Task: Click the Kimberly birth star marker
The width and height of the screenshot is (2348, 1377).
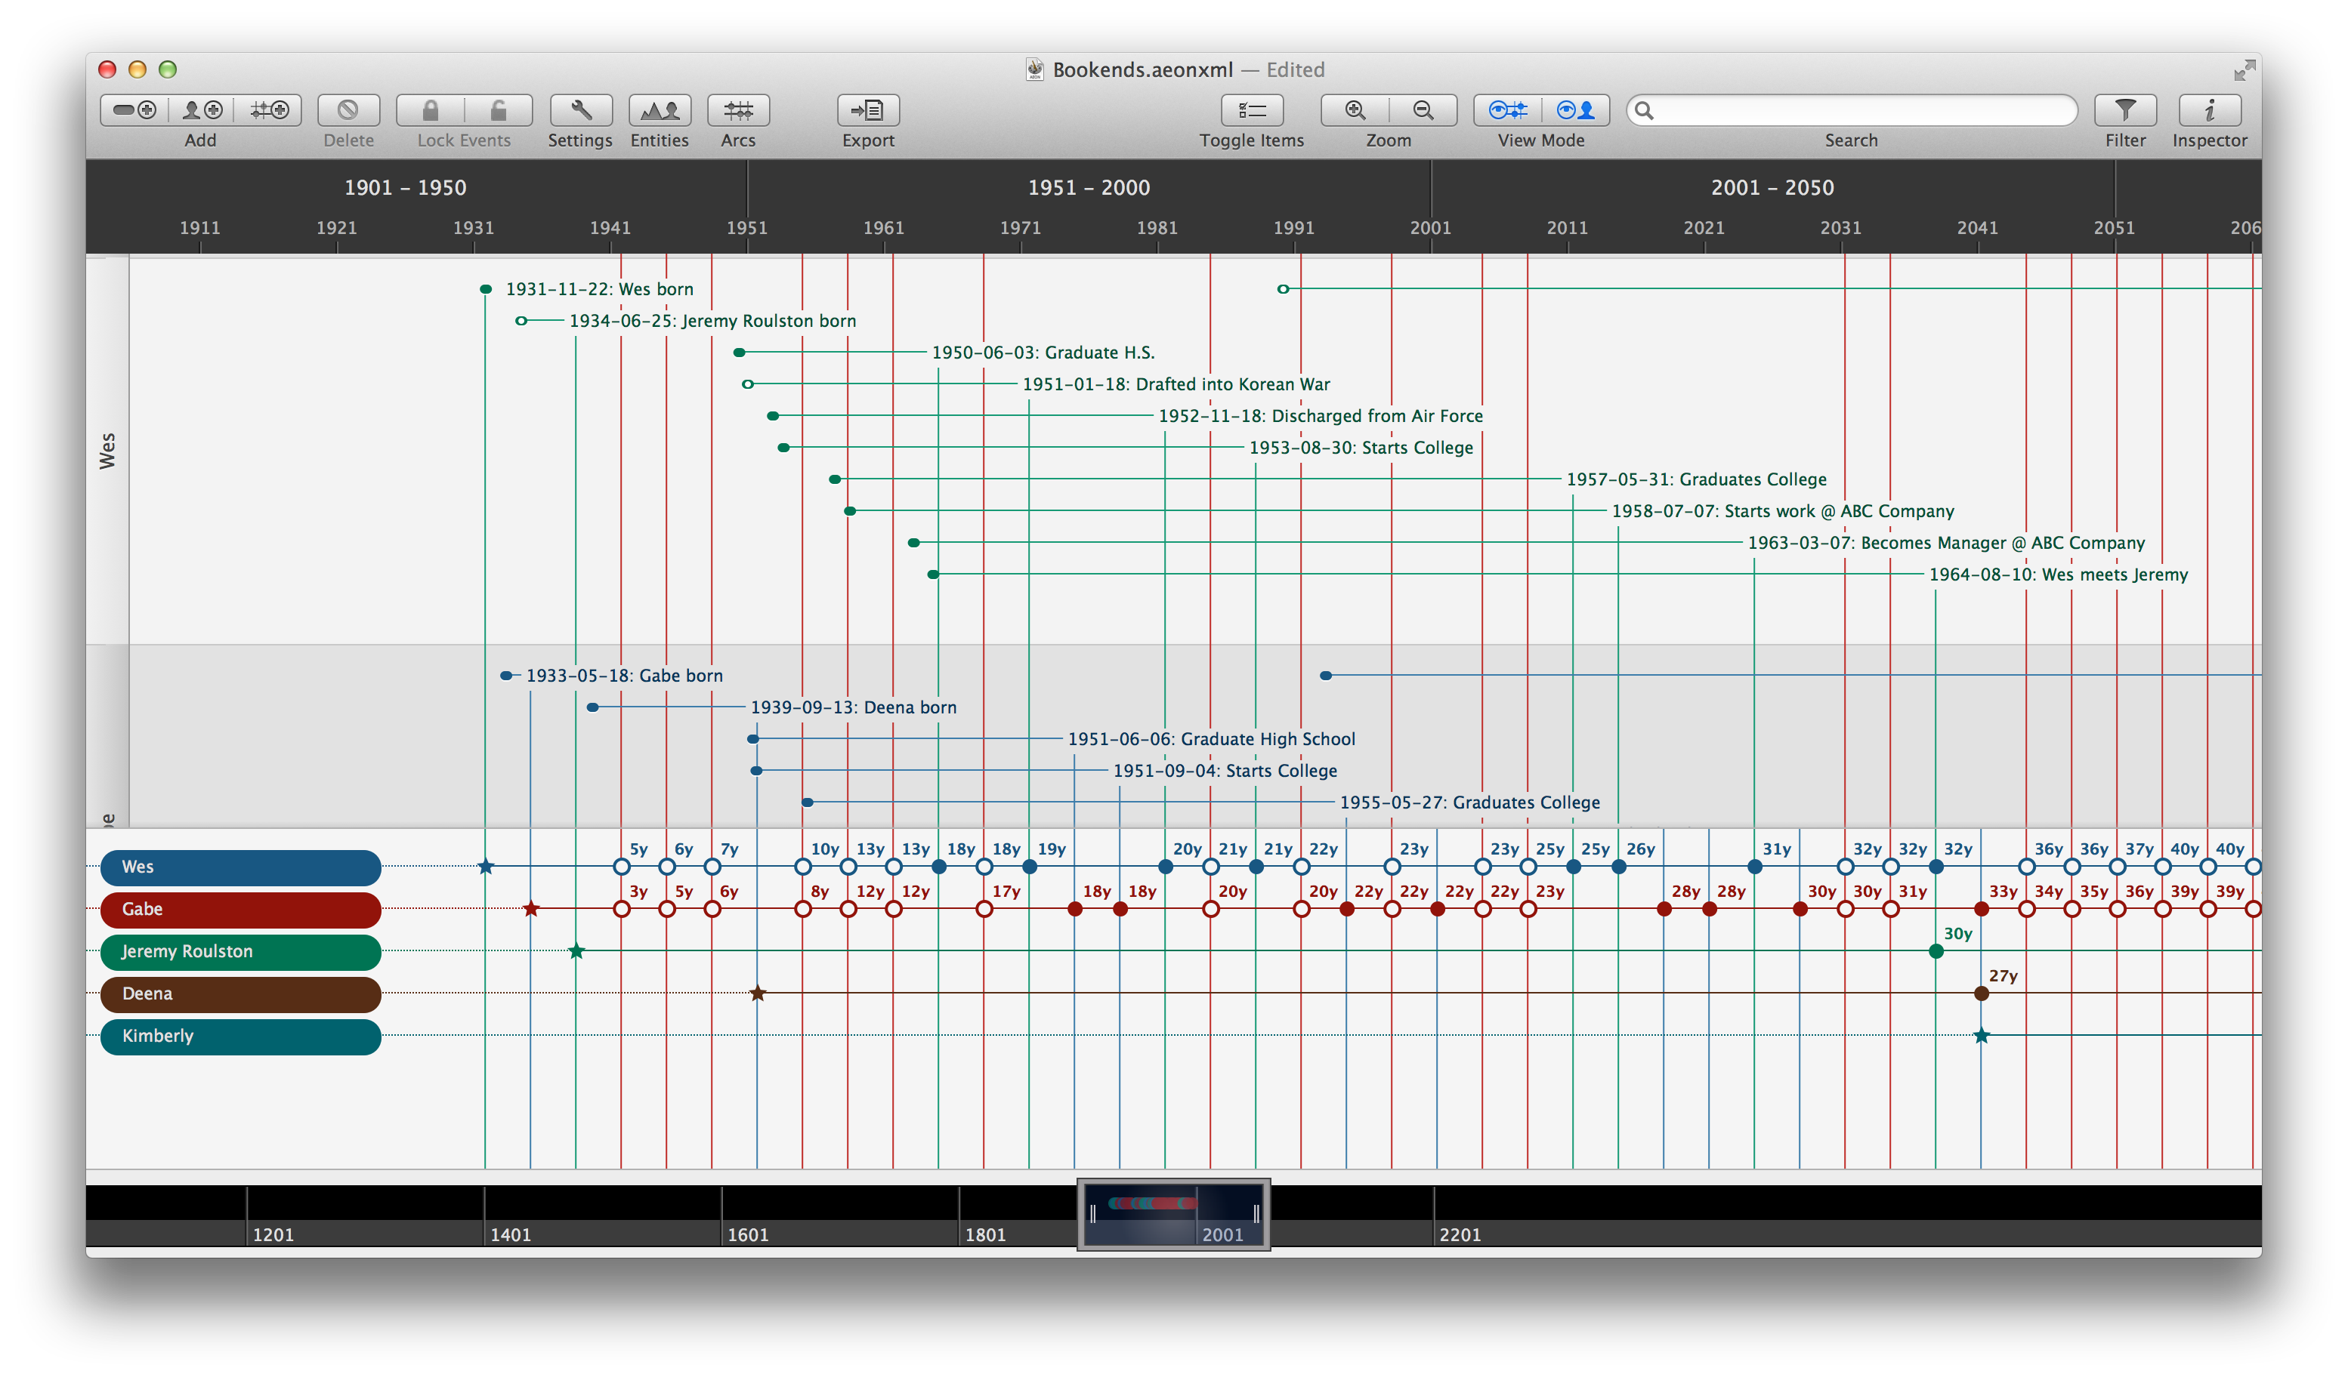Action: click(x=1982, y=1035)
